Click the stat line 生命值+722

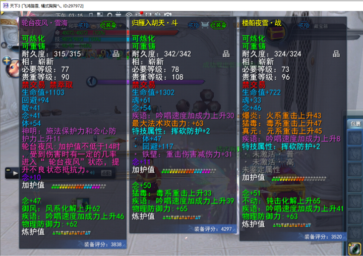pyautogui.click(x=261, y=92)
